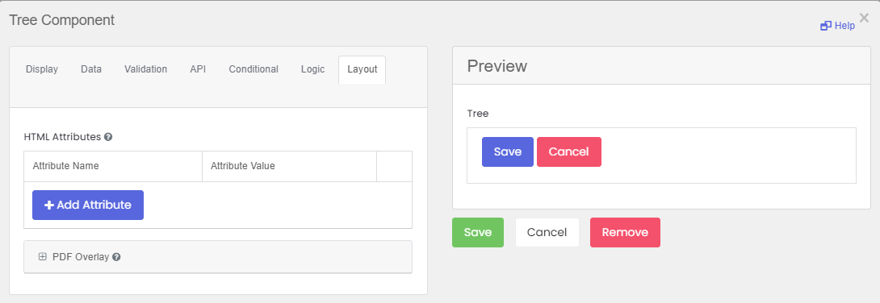Click the PDF Overlay help question-mark icon
Viewport: 880px width, 303px height.
pyautogui.click(x=116, y=257)
